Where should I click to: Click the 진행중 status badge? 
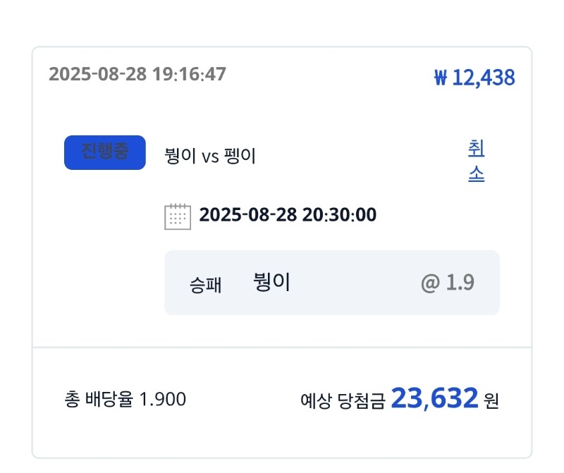click(x=104, y=152)
